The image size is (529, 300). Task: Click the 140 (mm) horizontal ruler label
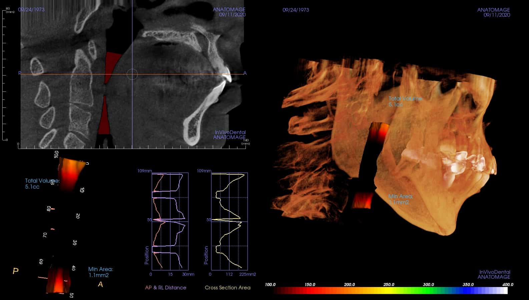point(246,142)
